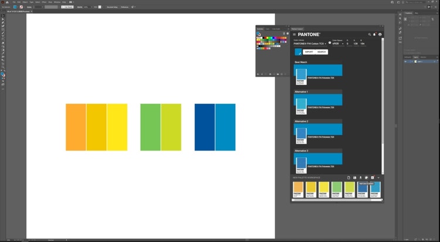Viewport: 440px width, 242px height.
Task: Click library link under Alternative 3
Action: pos(321,166)
